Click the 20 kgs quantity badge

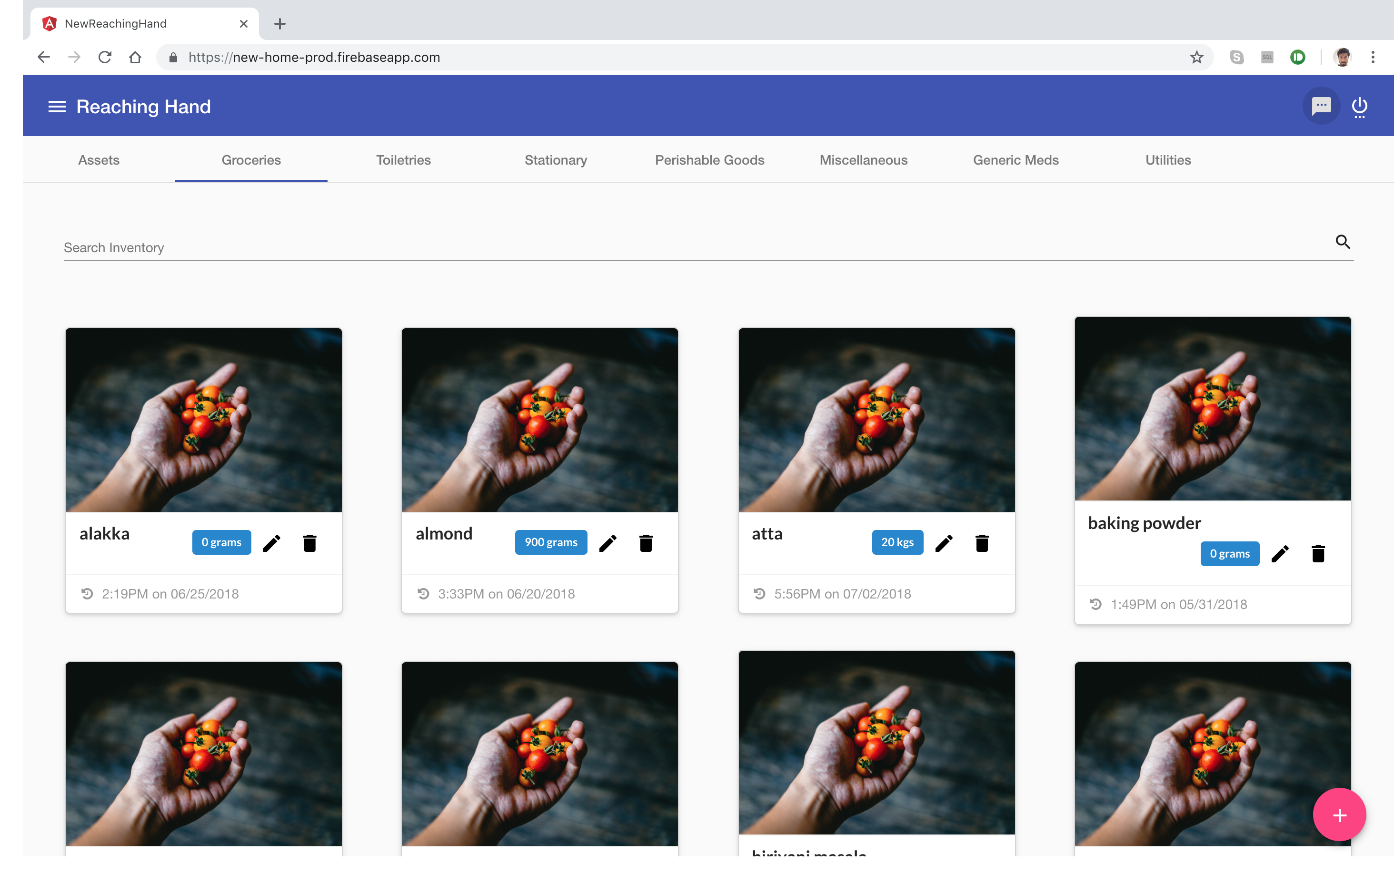click(x=897, y=542)
